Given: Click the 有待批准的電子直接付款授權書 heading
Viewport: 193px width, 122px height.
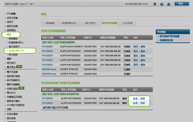Looking at the screenshot, I should (x=60, y=83).
